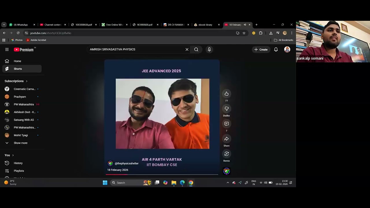370x208 pixels.
Task: Reload the page in Chrome
Action: [18, 33]
